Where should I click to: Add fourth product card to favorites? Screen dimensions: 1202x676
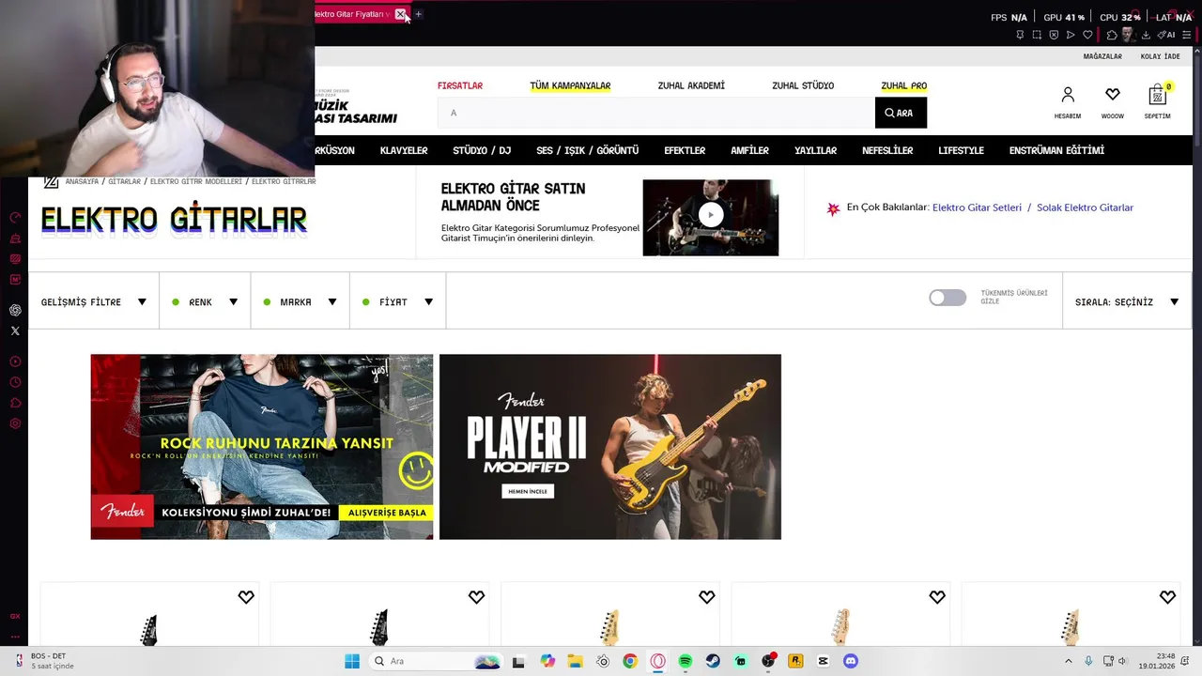937,597
